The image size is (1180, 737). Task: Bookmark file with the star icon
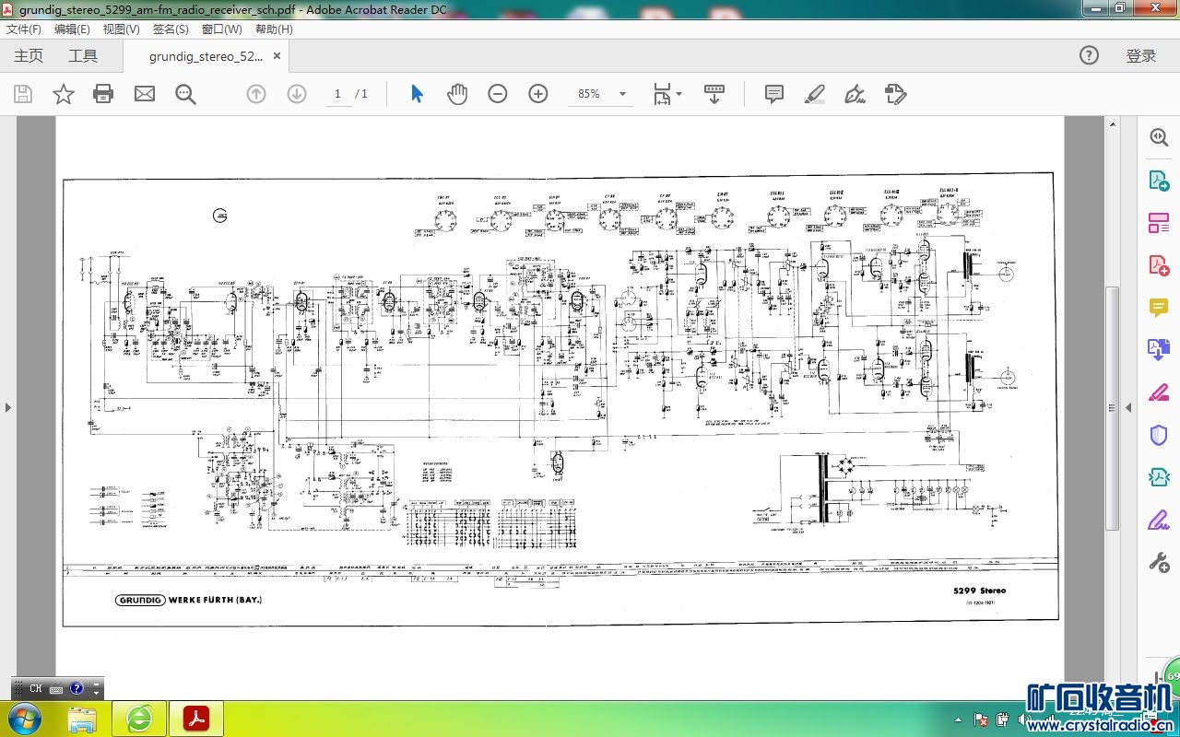pos(64,94)
